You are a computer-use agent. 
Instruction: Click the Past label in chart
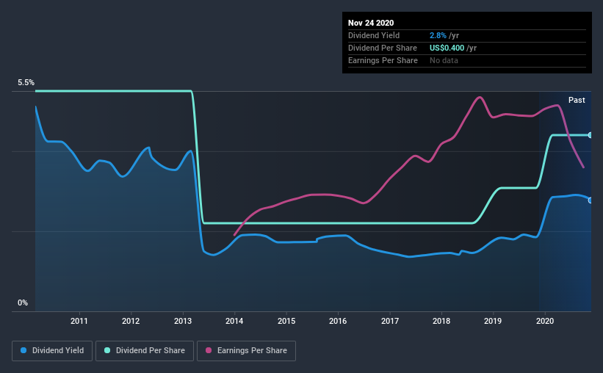tap(577, 100)
